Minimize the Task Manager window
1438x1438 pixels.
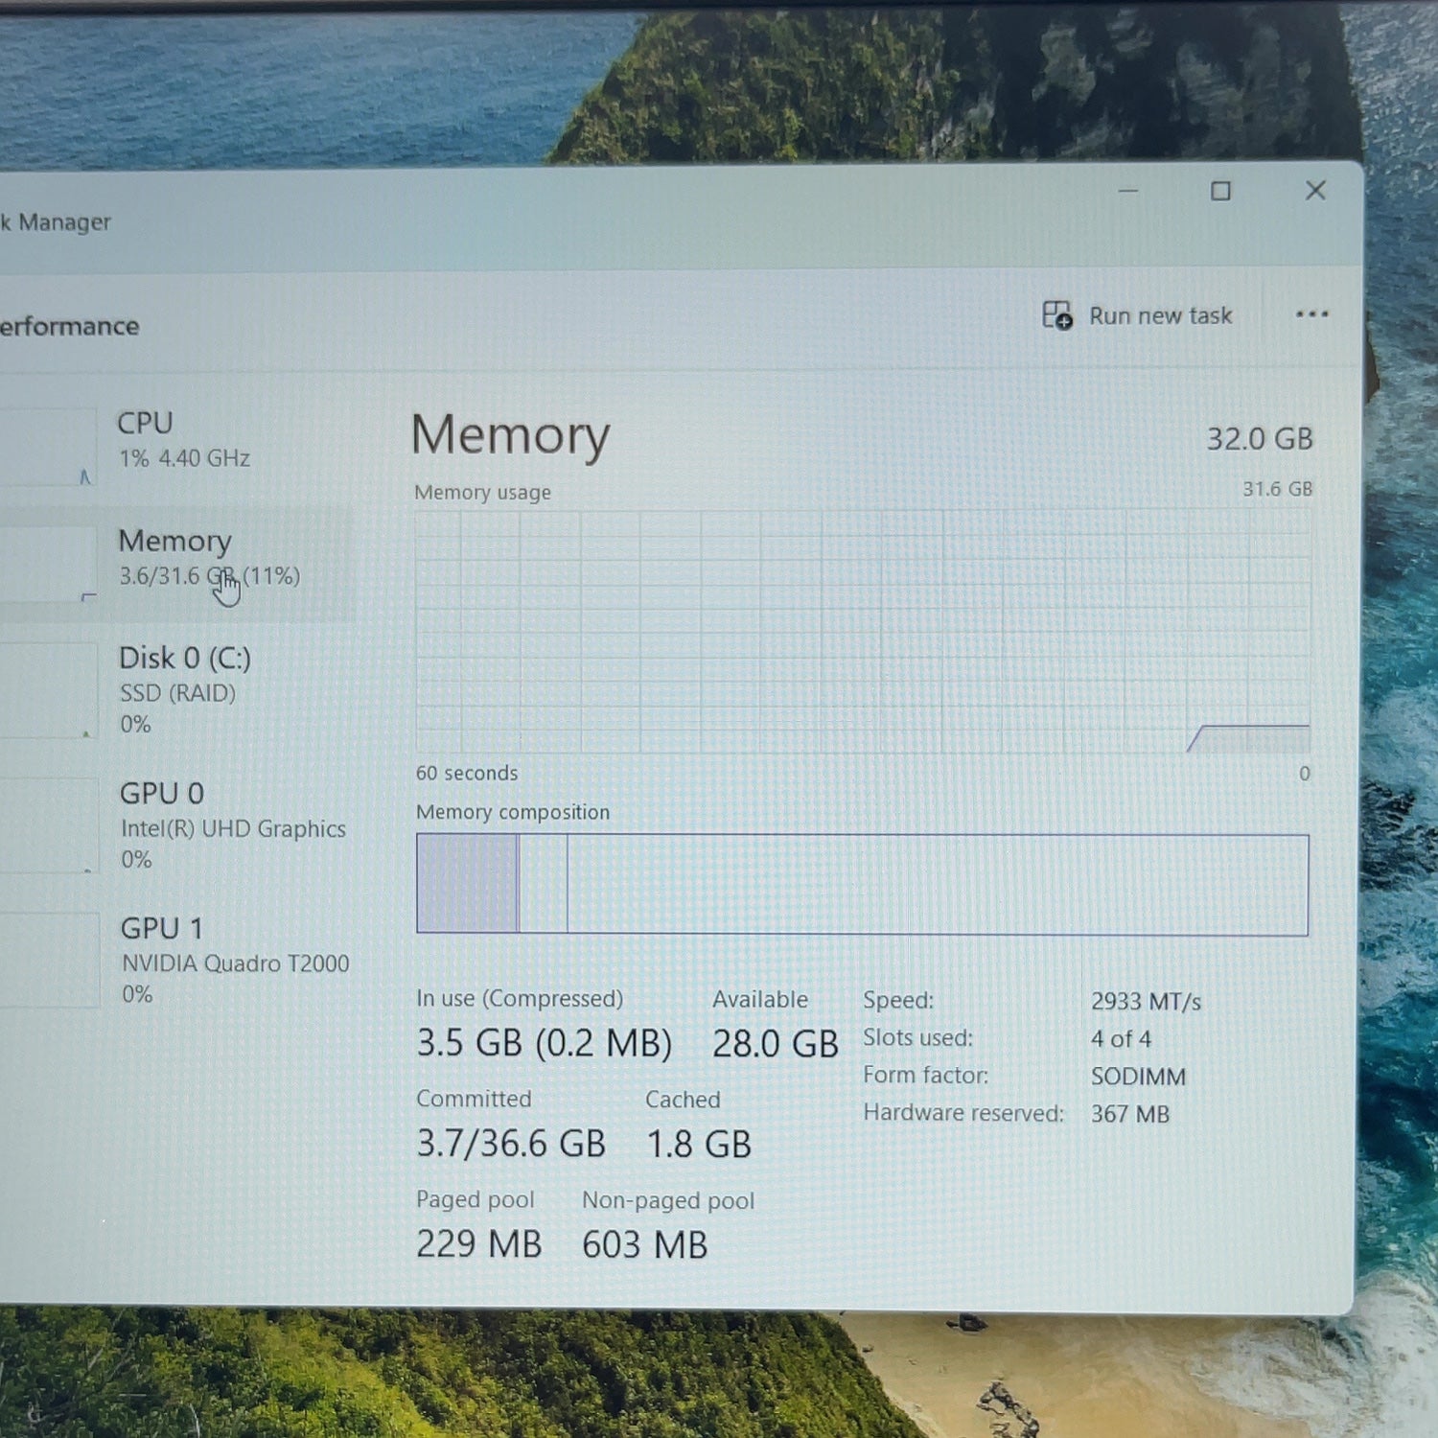[x=1128, y=192]
